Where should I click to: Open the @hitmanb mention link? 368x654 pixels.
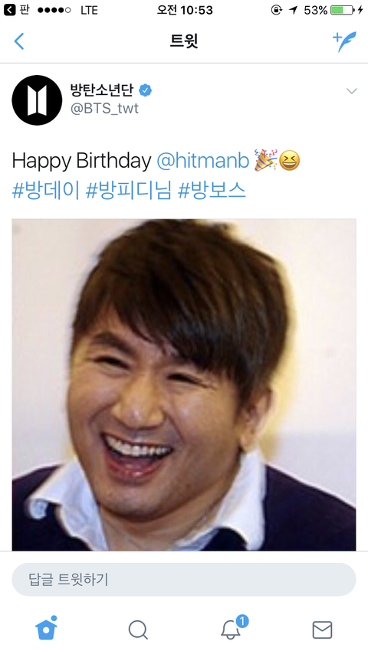tap(203, 161)
